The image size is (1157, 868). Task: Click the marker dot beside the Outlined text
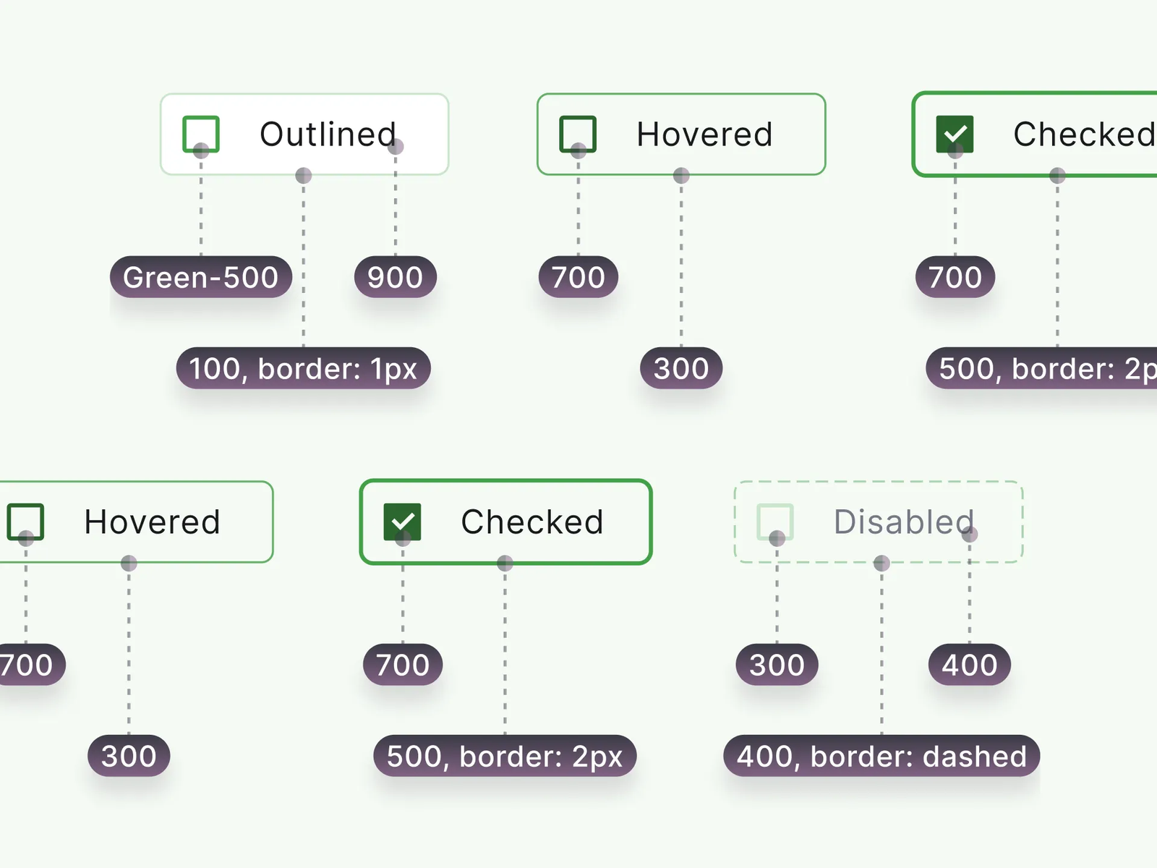coord(396,147)
